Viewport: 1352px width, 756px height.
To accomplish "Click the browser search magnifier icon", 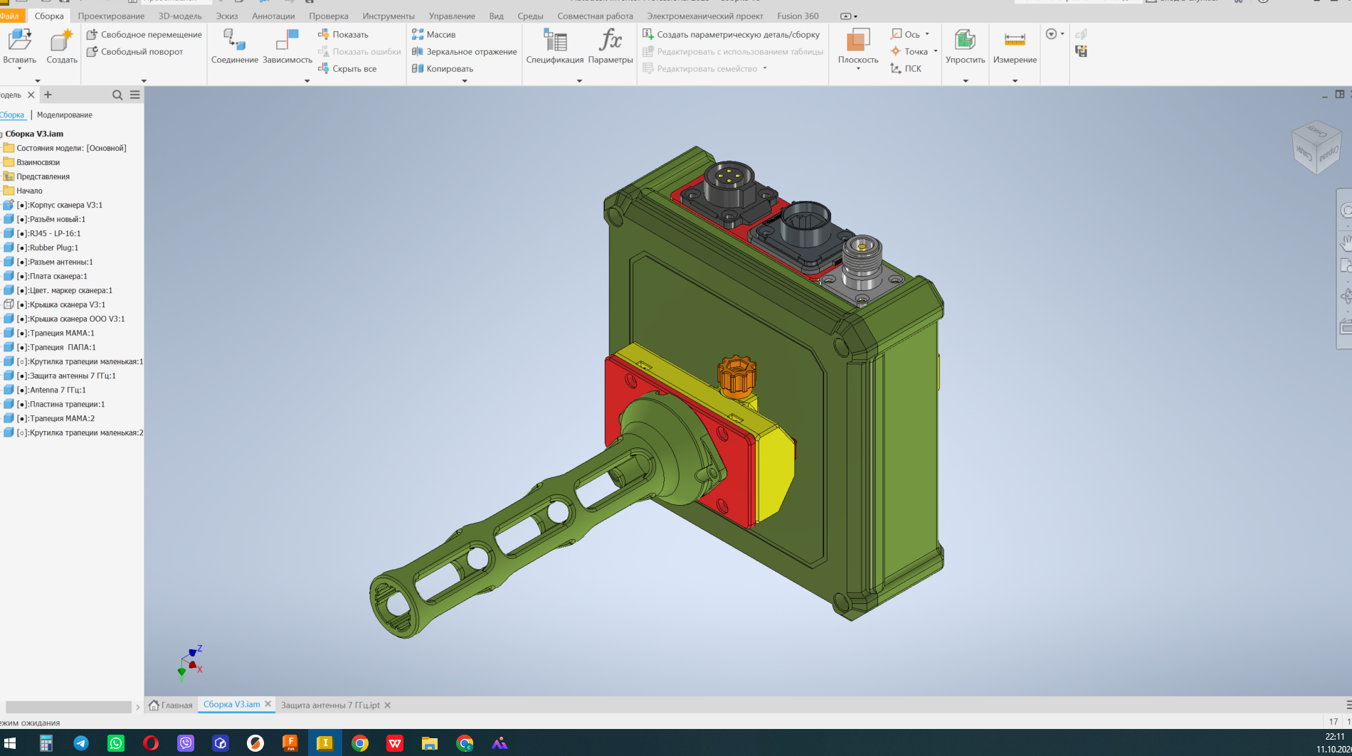I will 117,95.
